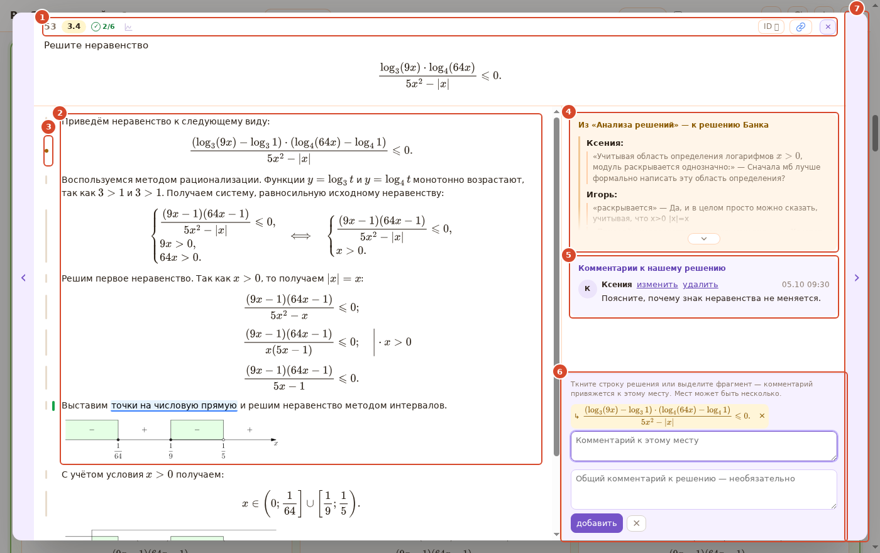Click the «изменить» link on Ксения's comment

tap(657, 285)
